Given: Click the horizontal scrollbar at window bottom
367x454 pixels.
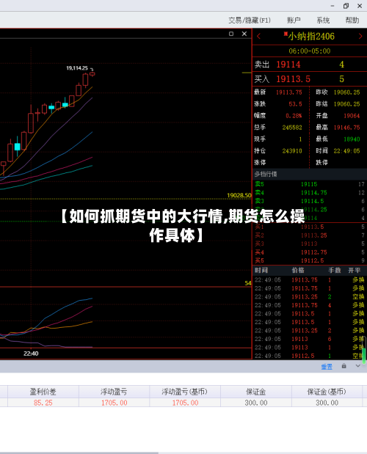Looking at the screenshot, I should pyautogui.click(x=79, y=453).
